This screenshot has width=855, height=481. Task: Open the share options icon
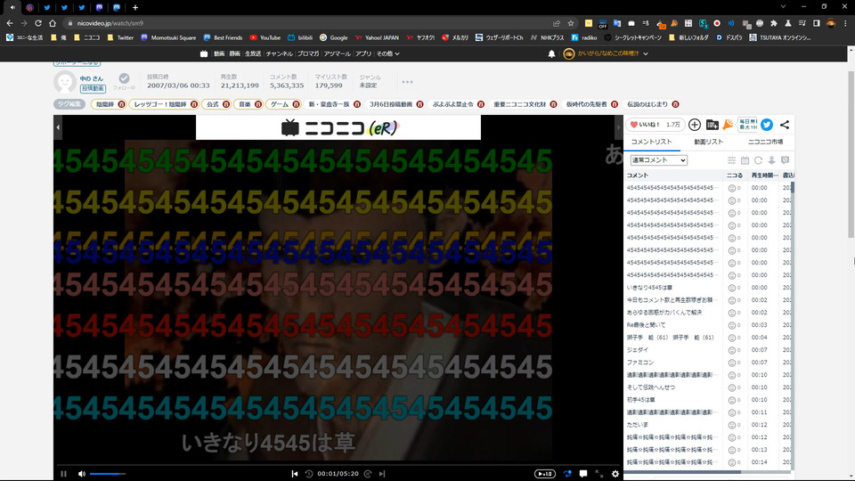click(785, 125)
